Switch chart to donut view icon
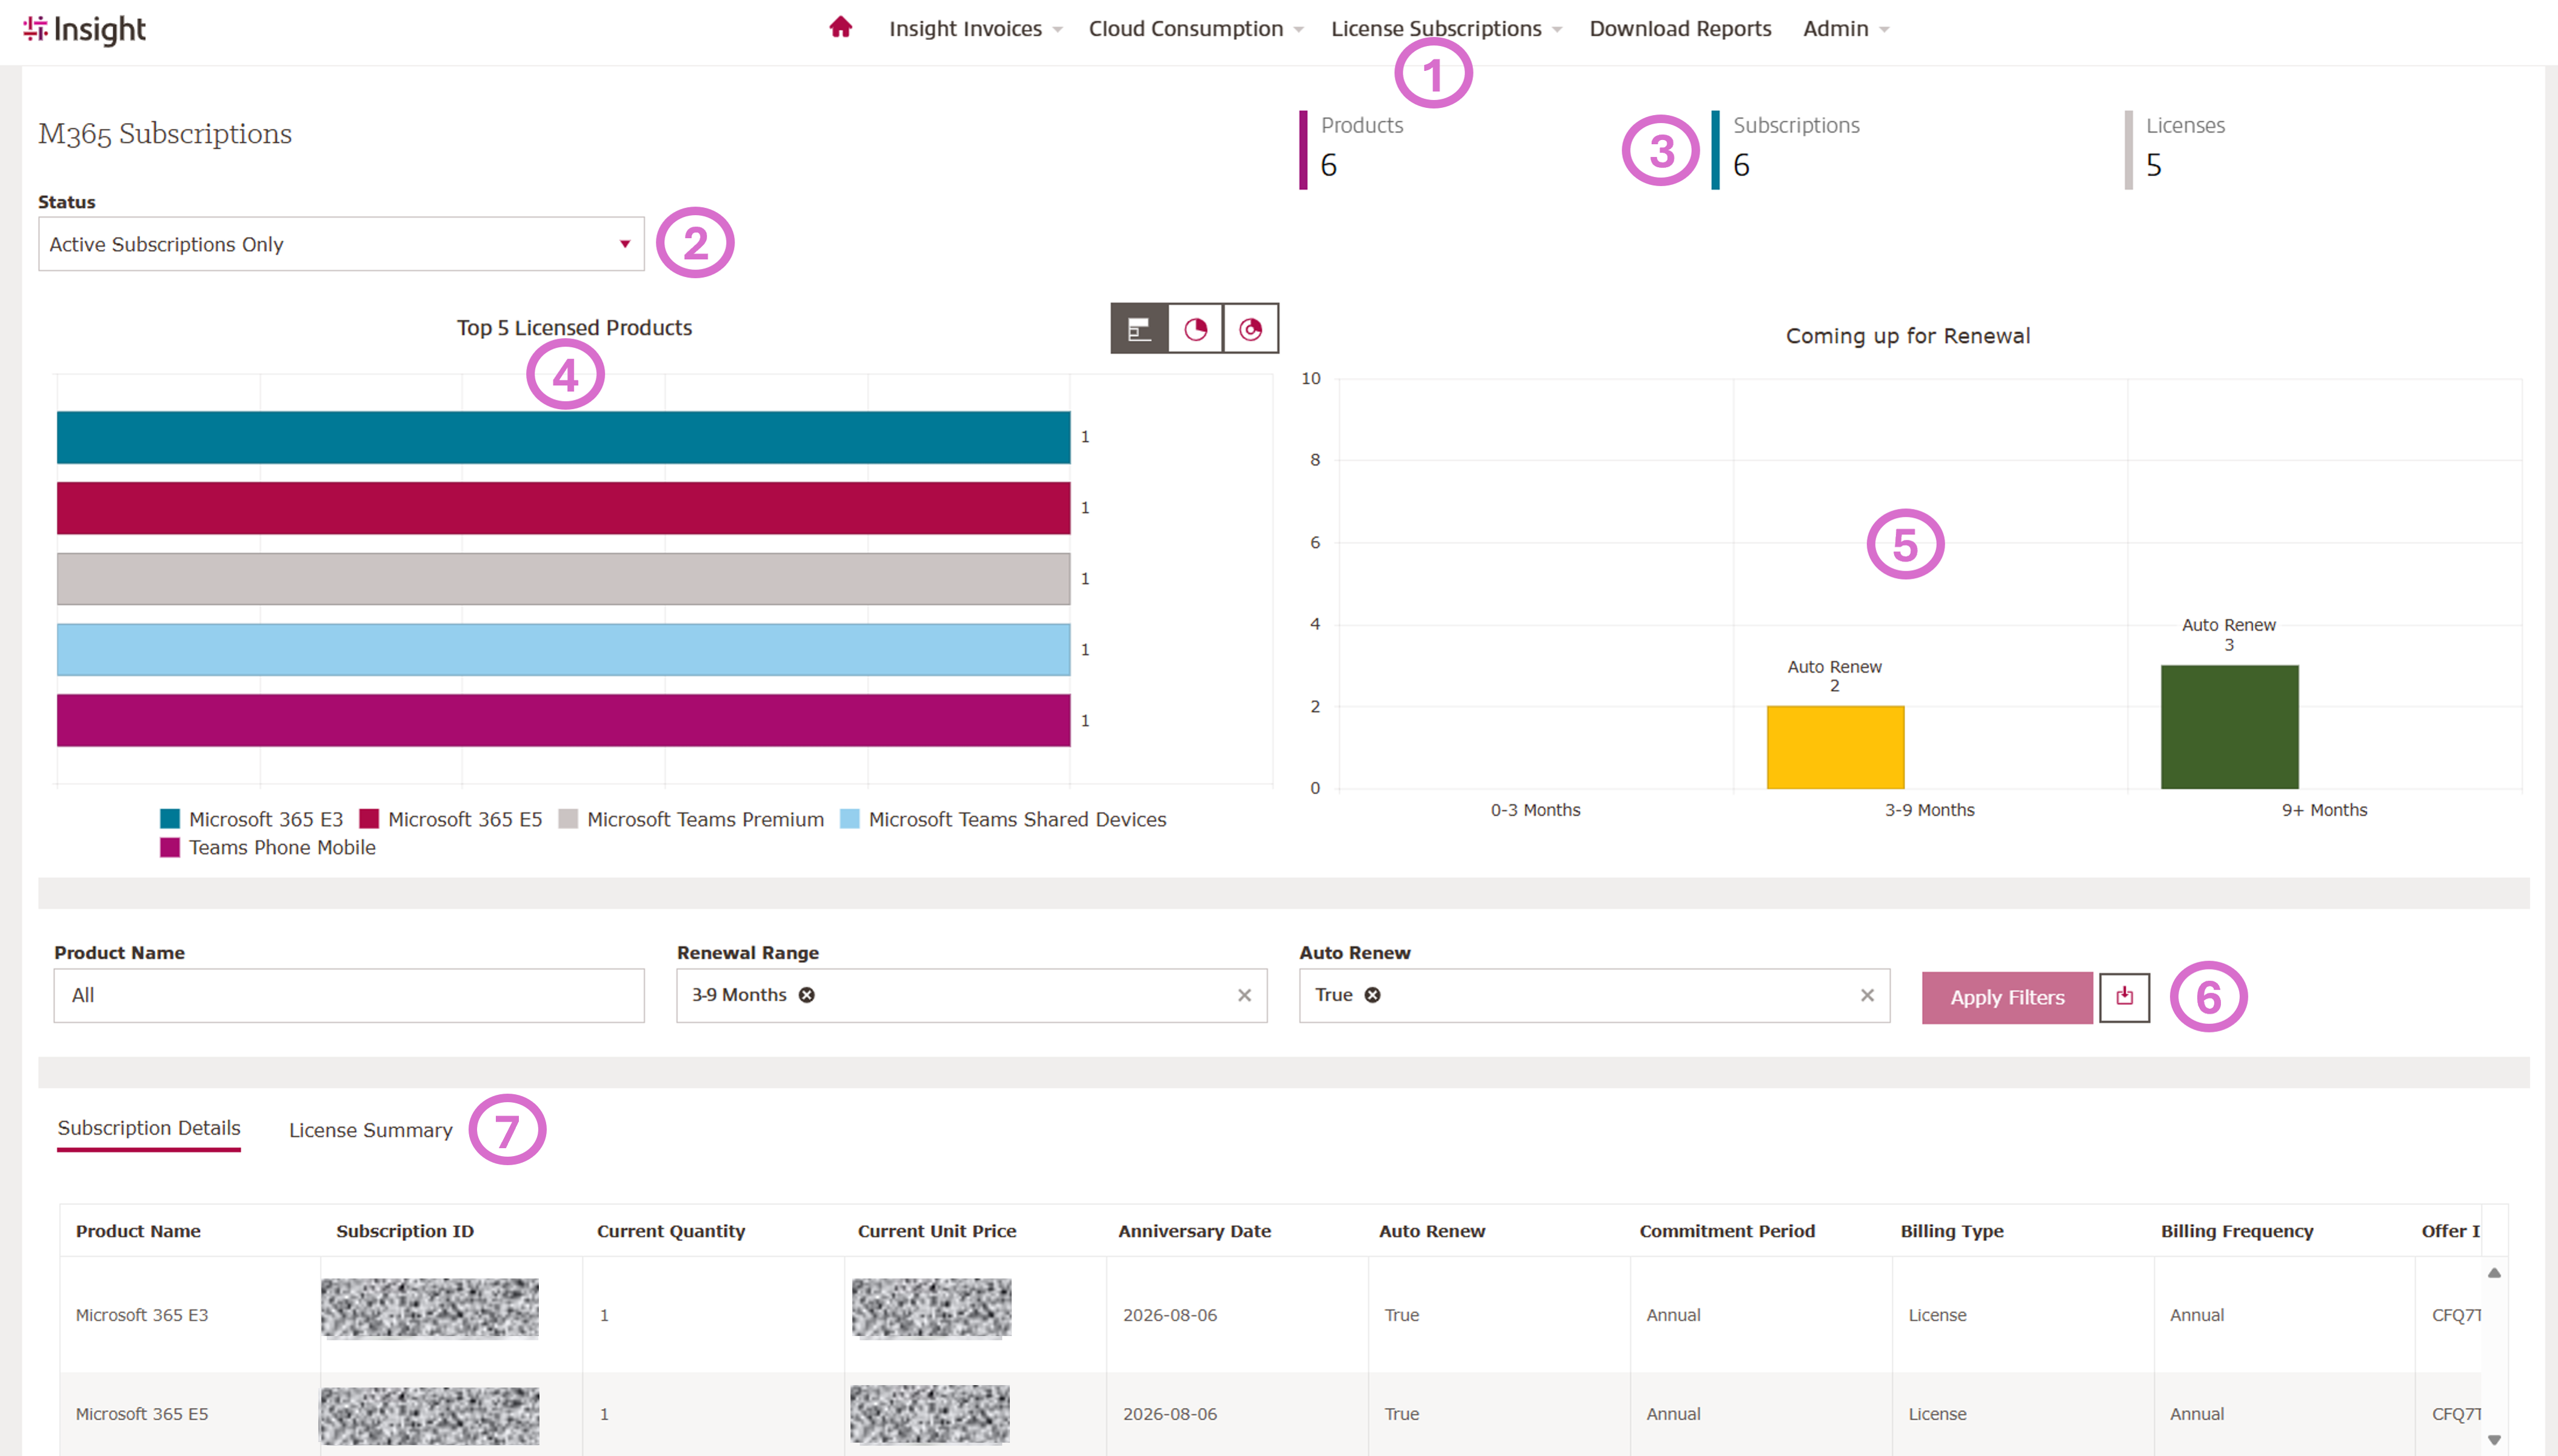 tap(1251, 329)
